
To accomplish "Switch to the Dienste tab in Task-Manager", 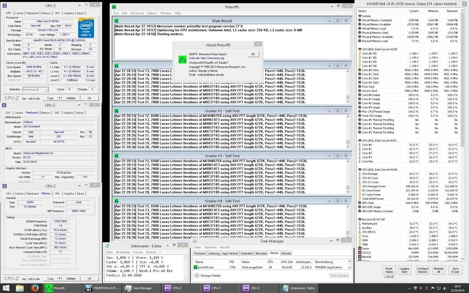I will (286, 254).
